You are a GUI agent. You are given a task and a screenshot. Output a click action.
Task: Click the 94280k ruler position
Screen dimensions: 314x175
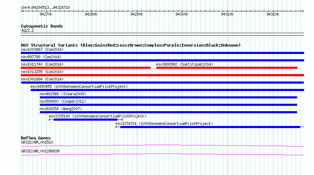click(91, 14)
